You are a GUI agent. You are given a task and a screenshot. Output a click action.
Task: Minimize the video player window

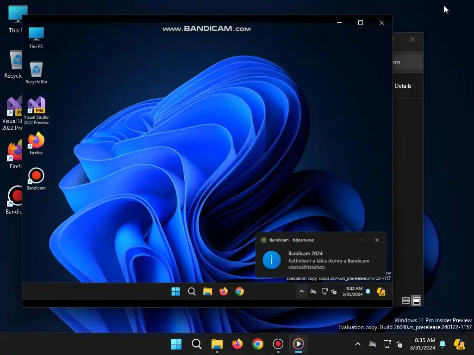(x=339, y=23)
